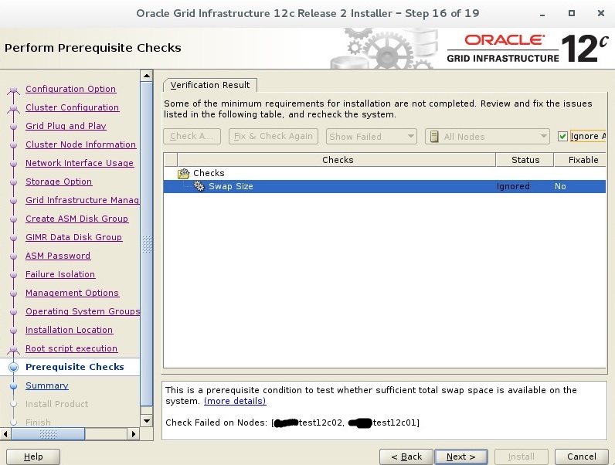
Task: Click the Configuration Option step bullet
Action: click(13, 90)
